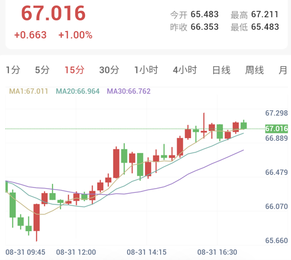291x260 pixels.
Task: Open the 30分 candlestick view
Action: coord(109,70)
